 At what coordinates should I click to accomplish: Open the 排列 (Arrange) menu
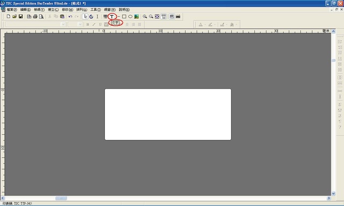pos(82,10)
